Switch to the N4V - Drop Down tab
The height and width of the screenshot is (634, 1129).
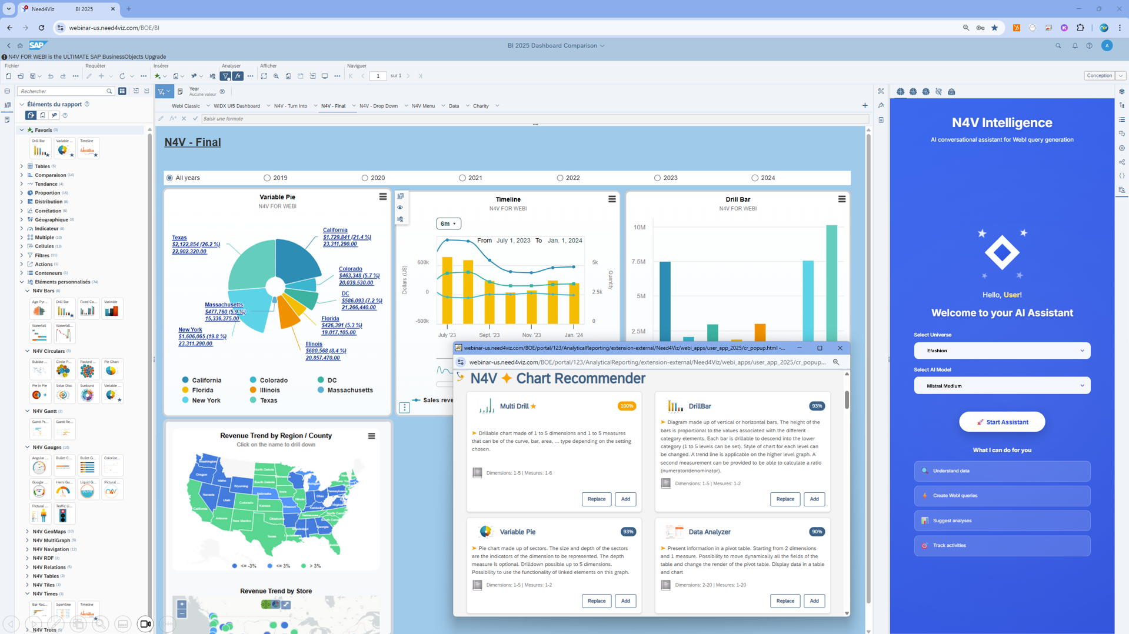tap(378, 106)
